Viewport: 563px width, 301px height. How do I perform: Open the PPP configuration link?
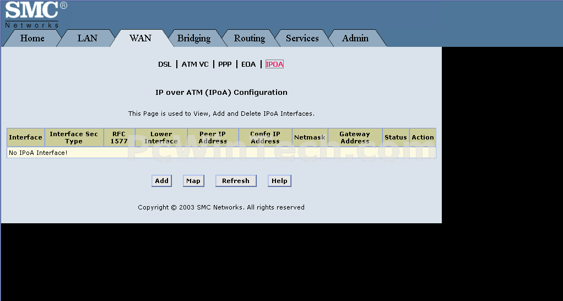225,64
